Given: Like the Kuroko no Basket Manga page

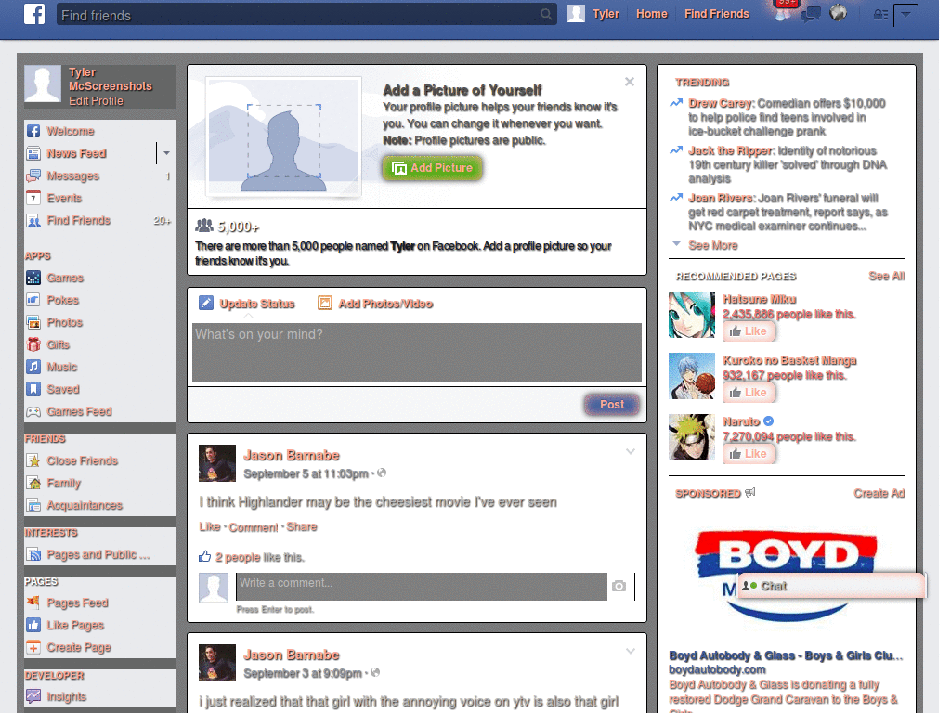Looking at the screenshot, I should coord(749,393).
